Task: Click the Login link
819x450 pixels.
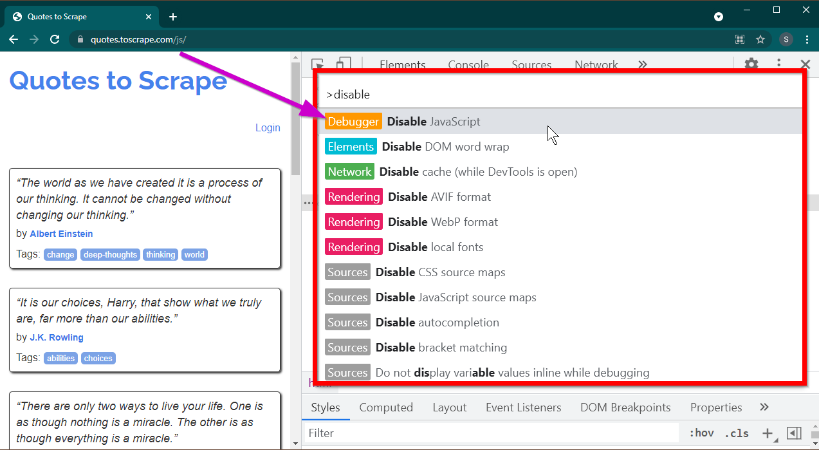Action: (x=268, y=127)
